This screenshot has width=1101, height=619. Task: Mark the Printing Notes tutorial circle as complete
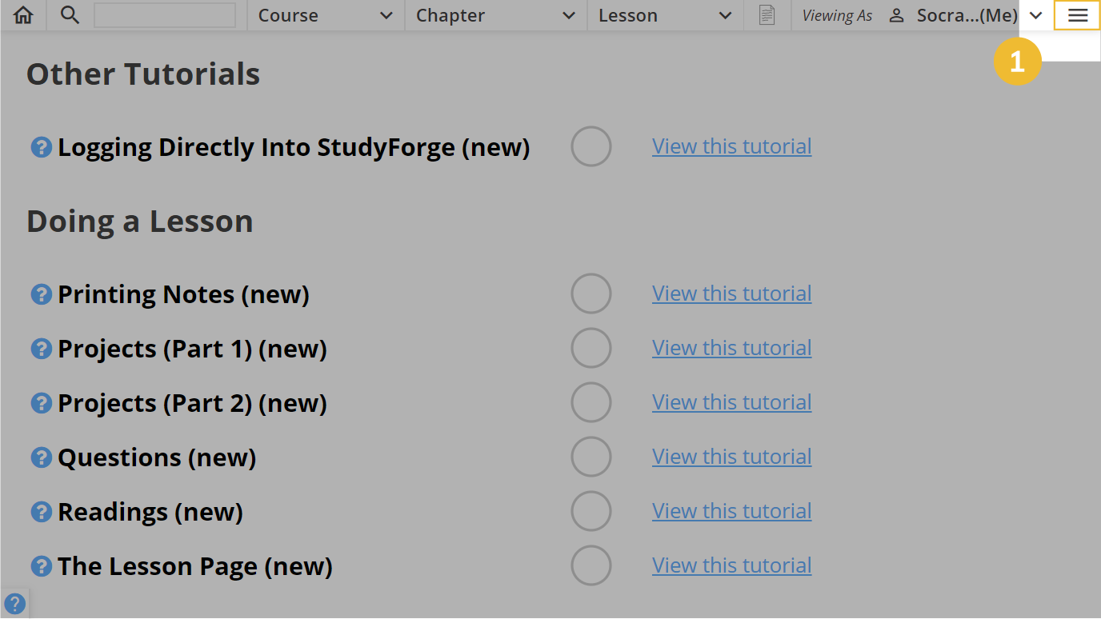point(591,294)
